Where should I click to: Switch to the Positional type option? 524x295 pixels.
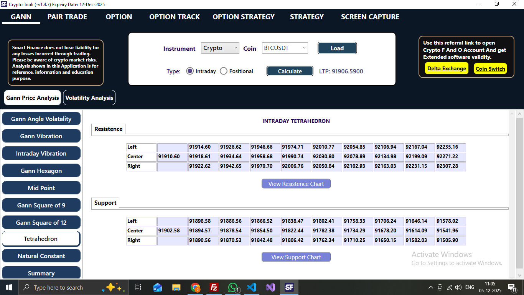point(223,71)
